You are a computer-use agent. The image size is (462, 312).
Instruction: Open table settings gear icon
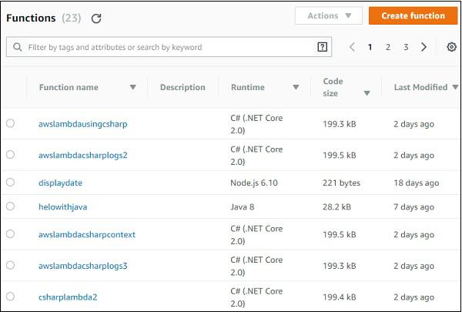(451, 47)
